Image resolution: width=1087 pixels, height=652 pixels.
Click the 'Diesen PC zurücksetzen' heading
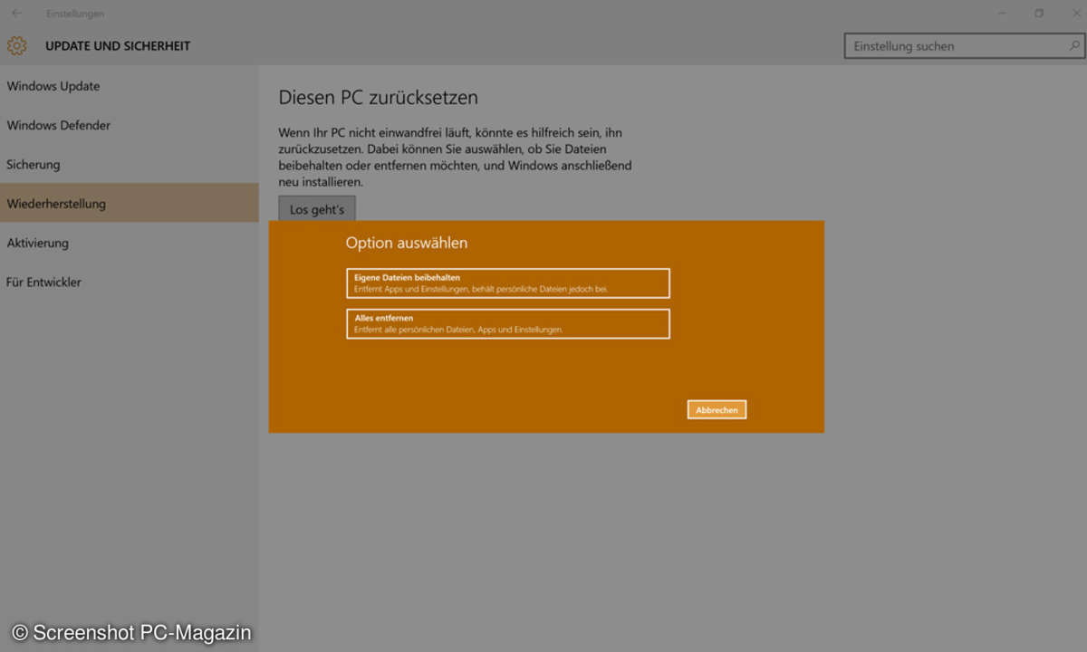click(x=379, y=97)
